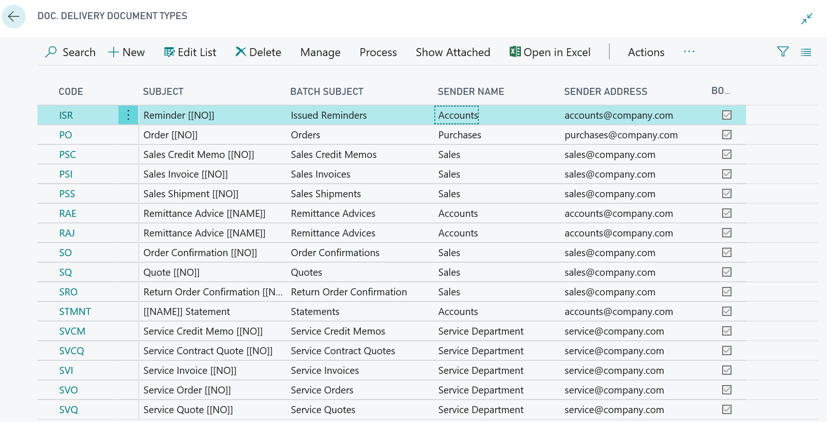827x422 pixels.
Task: Click the back arrow button
Action: click(x=14, y=17)
